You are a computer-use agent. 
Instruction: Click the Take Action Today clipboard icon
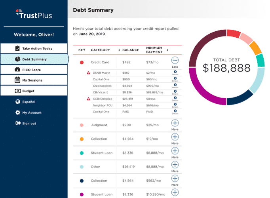(x=17, y=48)
